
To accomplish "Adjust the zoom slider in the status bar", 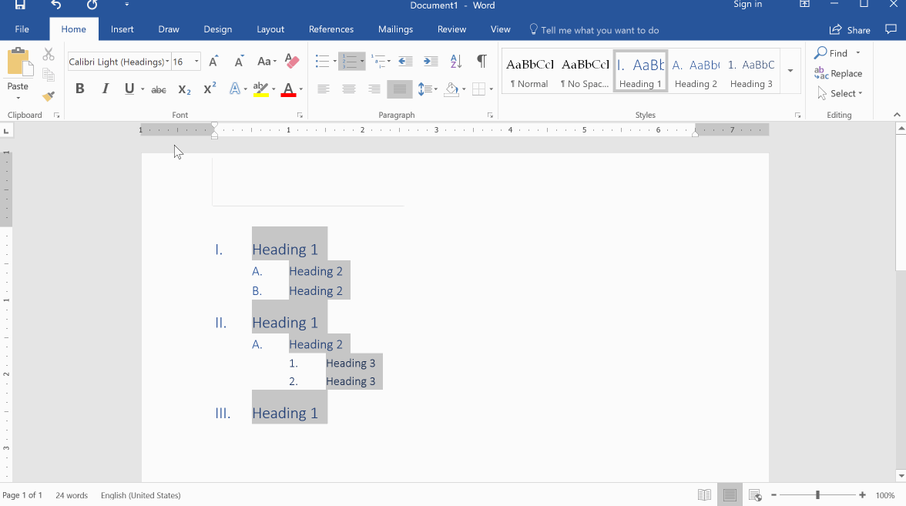I will point(817,495).
